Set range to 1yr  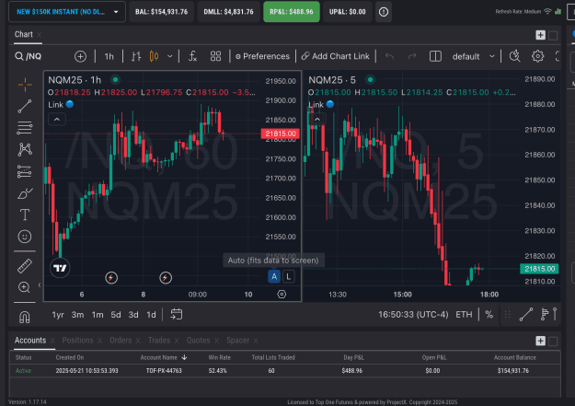coord(58,315)
